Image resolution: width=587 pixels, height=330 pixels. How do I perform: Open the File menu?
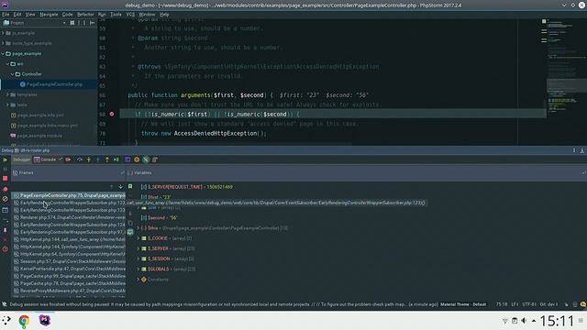pyautogui.click(x=6, y=15)
